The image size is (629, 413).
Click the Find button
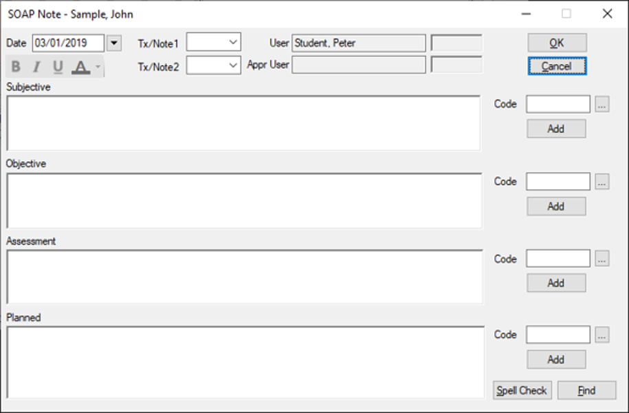tap(586, 390)
